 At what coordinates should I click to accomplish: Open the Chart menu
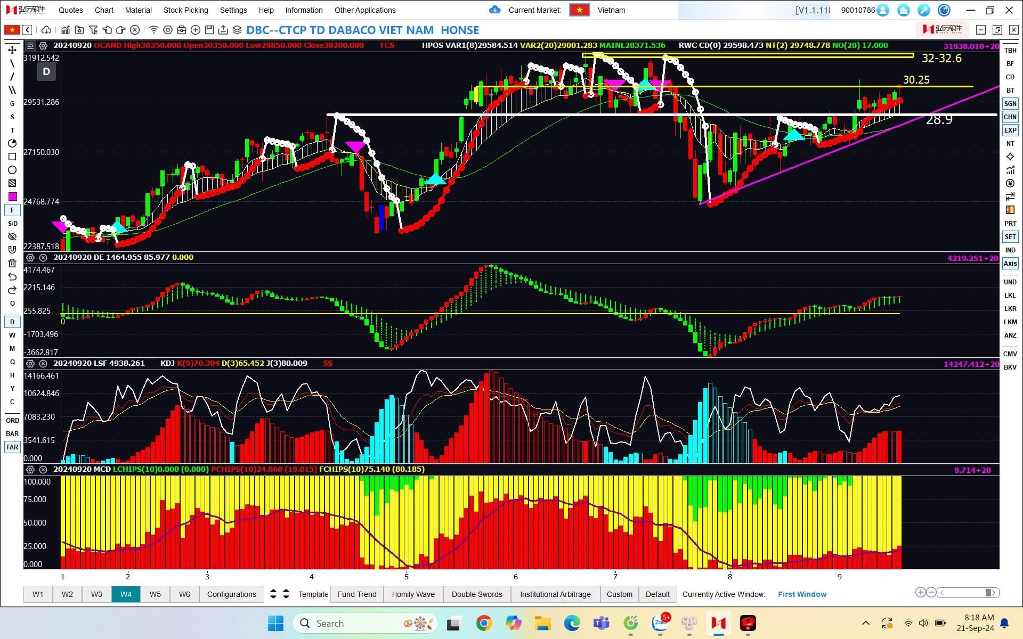[104, 10]
